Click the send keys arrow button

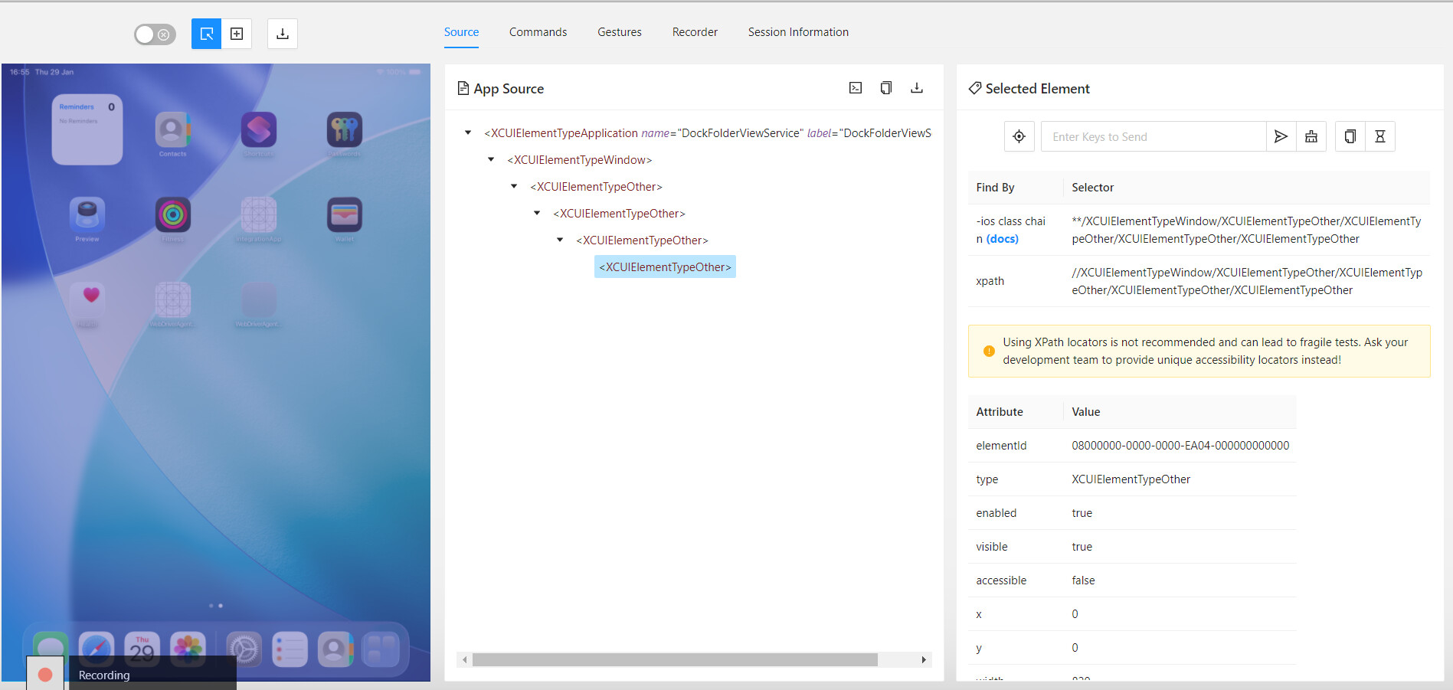coord(1281,136)
